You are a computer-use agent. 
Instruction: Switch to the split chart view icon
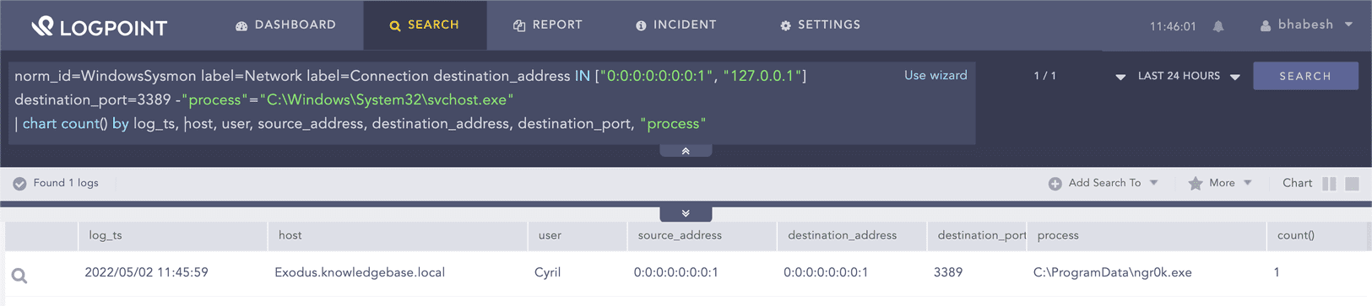click(x=1329, y=183)
